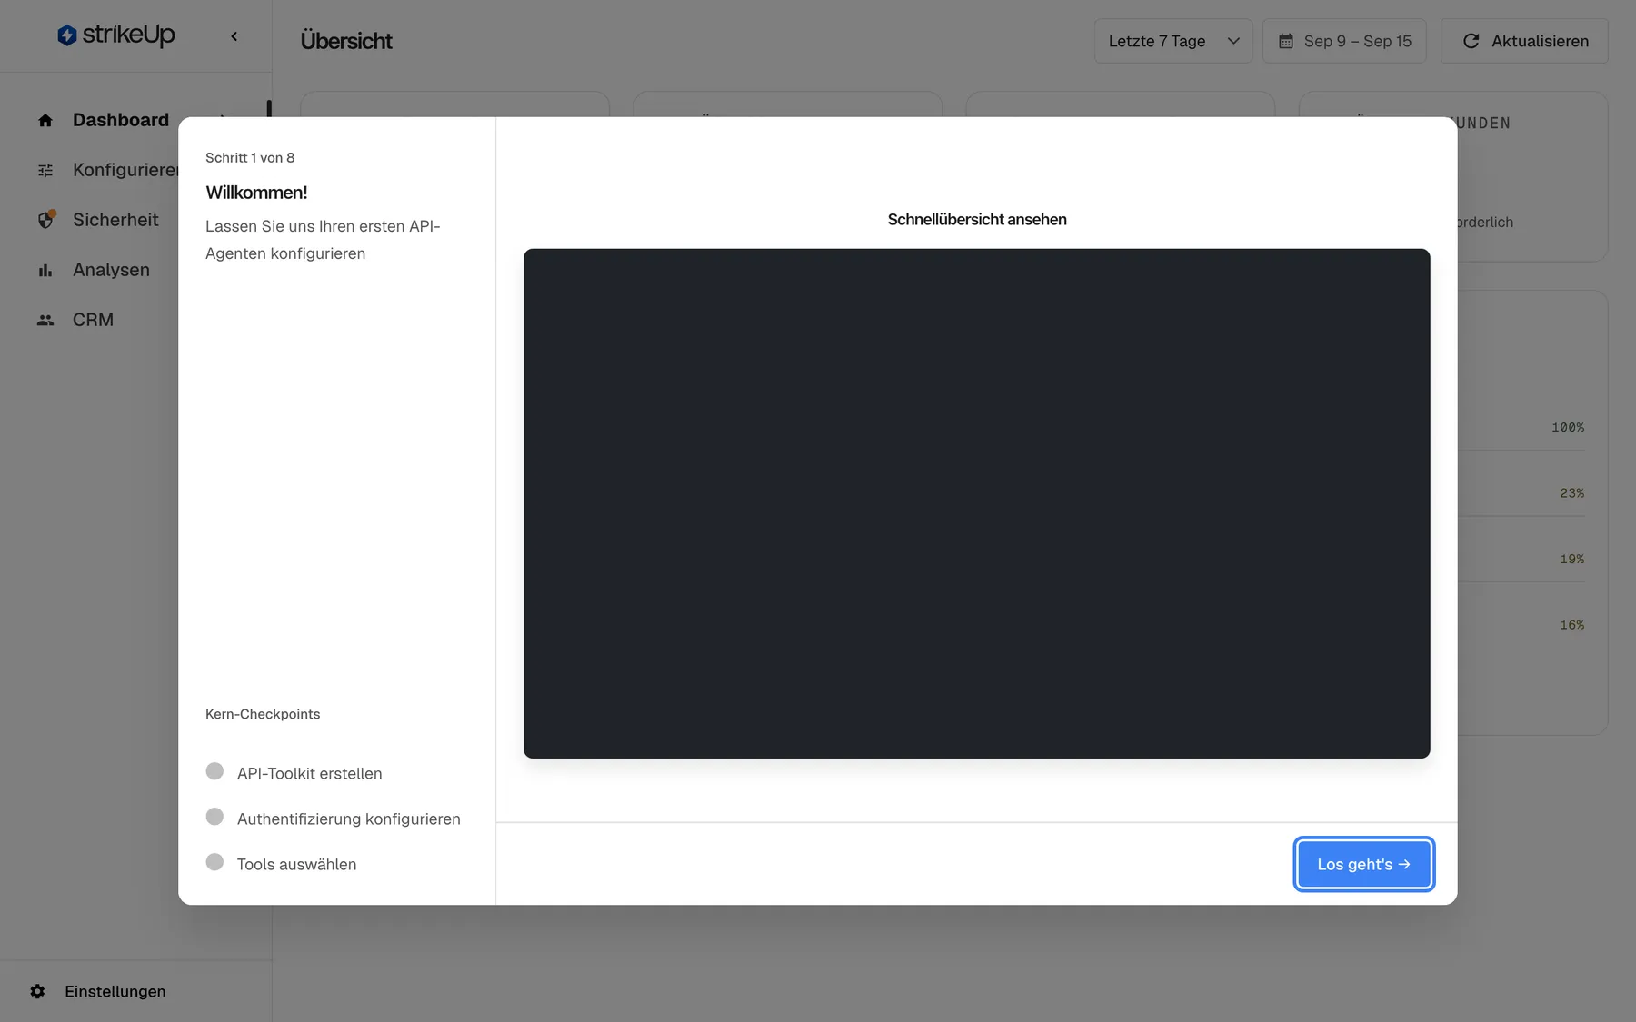Click the Los geht's button
Image resolution: width=1636 pixels, height=1022 pixels.
1363,864
